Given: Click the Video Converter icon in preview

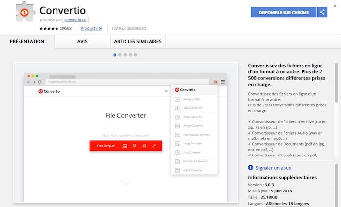Looking at the screenshot, I should (x=177, y=108).
